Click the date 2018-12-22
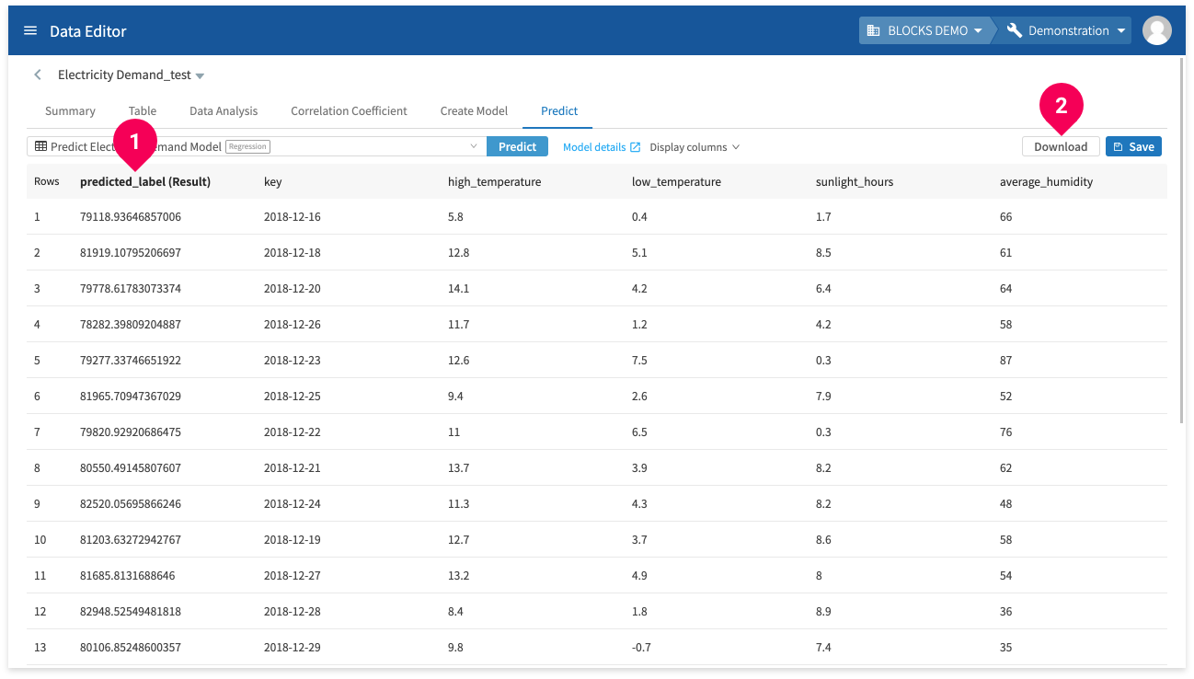Image resolution: width=1194 pixels, height=679 pixels. [x=293, y=432]
